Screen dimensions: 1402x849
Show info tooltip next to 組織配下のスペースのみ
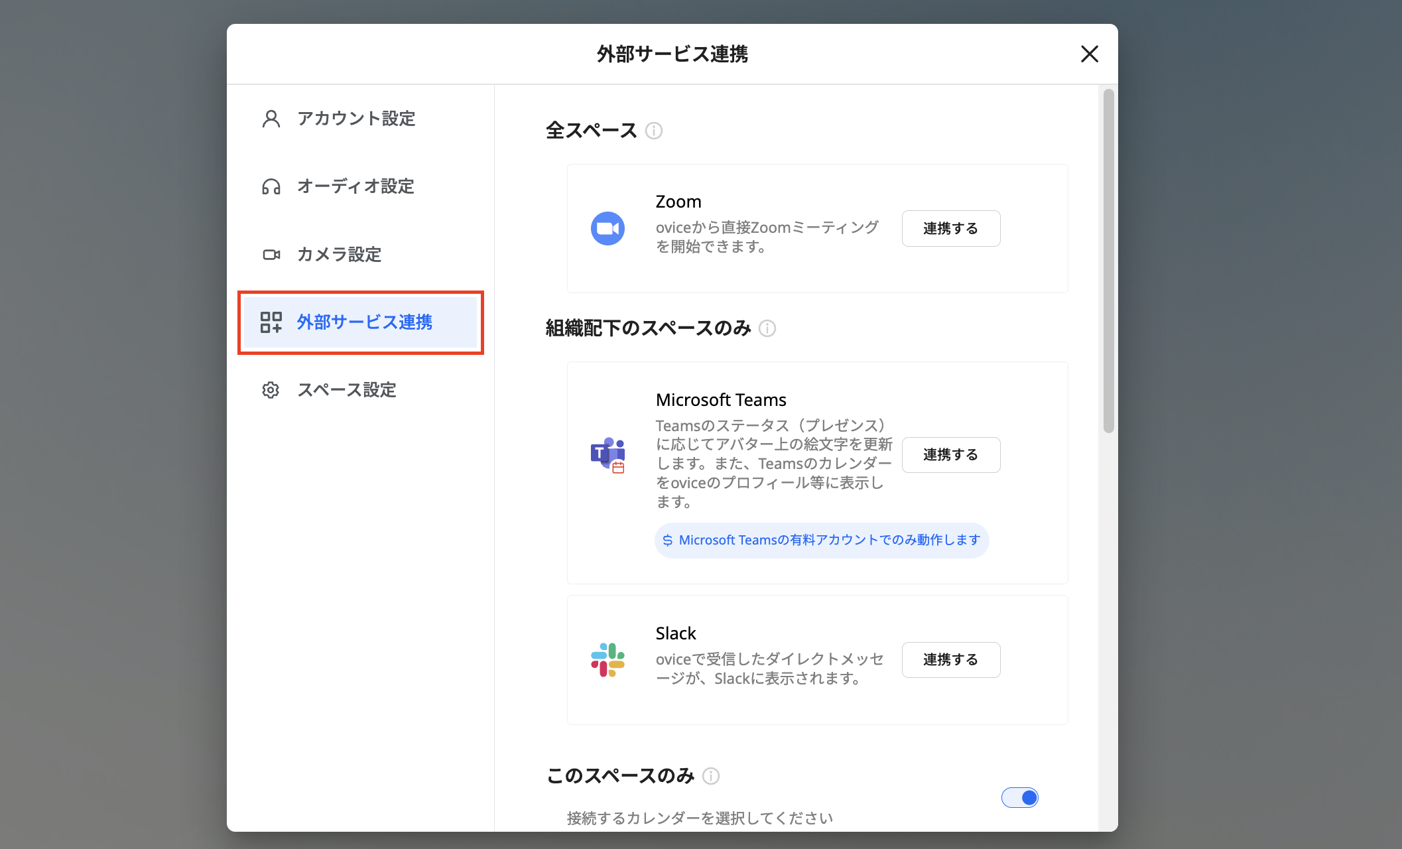click(x=767, y=328)
